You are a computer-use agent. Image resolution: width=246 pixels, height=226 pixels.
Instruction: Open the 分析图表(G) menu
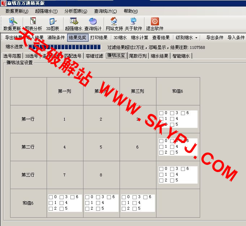click(x=76, y=11)
